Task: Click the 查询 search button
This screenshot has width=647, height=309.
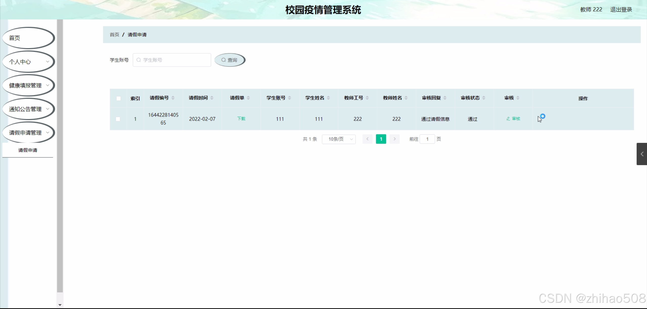Action: coord(230,60)
